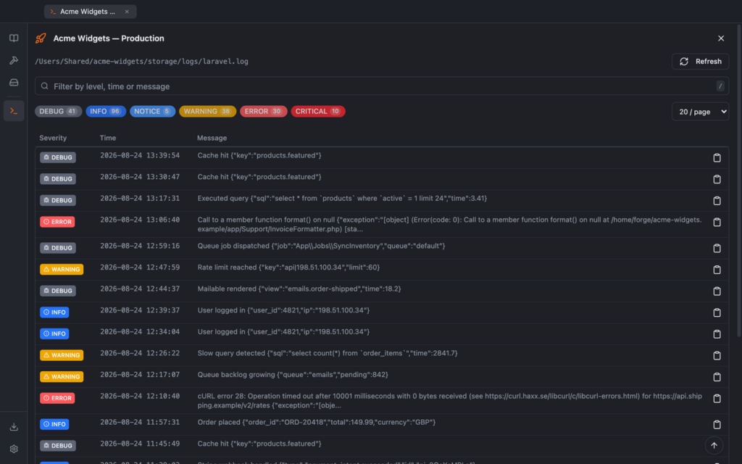Click the rocket icon beside Acme Widgets title

41,38
